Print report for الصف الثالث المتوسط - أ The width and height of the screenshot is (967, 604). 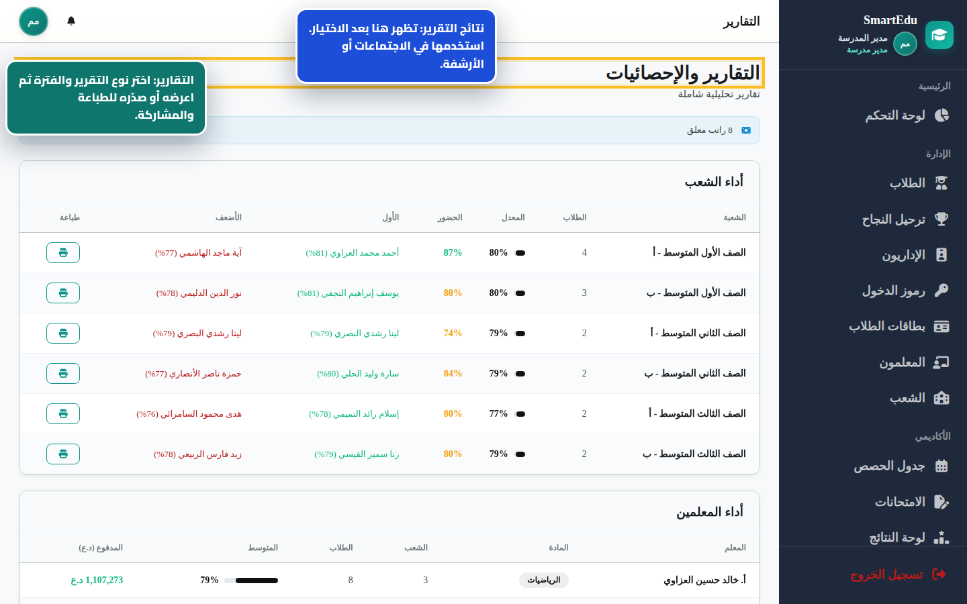(63, 414)
